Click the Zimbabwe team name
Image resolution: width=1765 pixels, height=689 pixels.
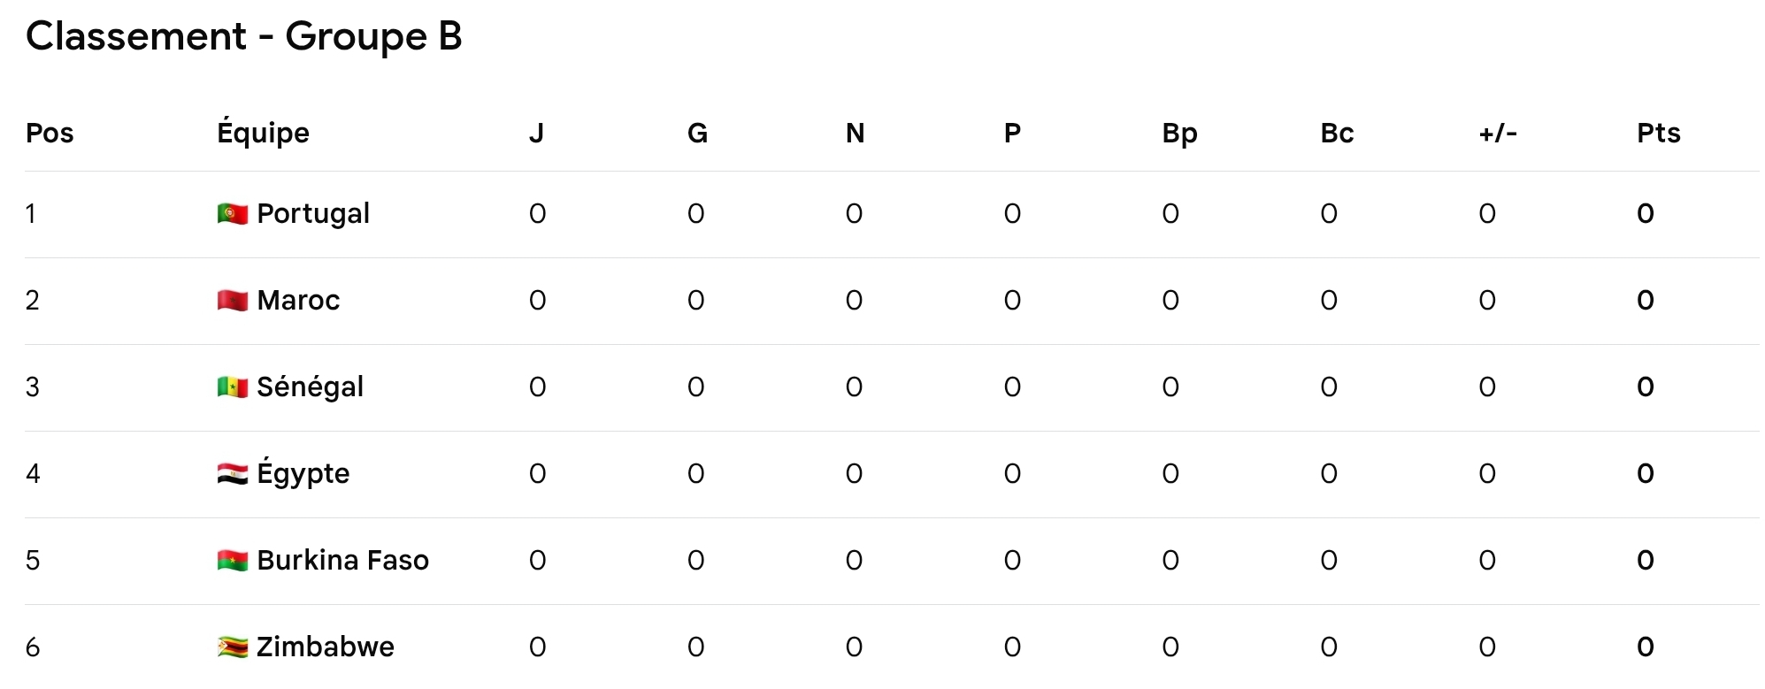click(x=325, y=647)
